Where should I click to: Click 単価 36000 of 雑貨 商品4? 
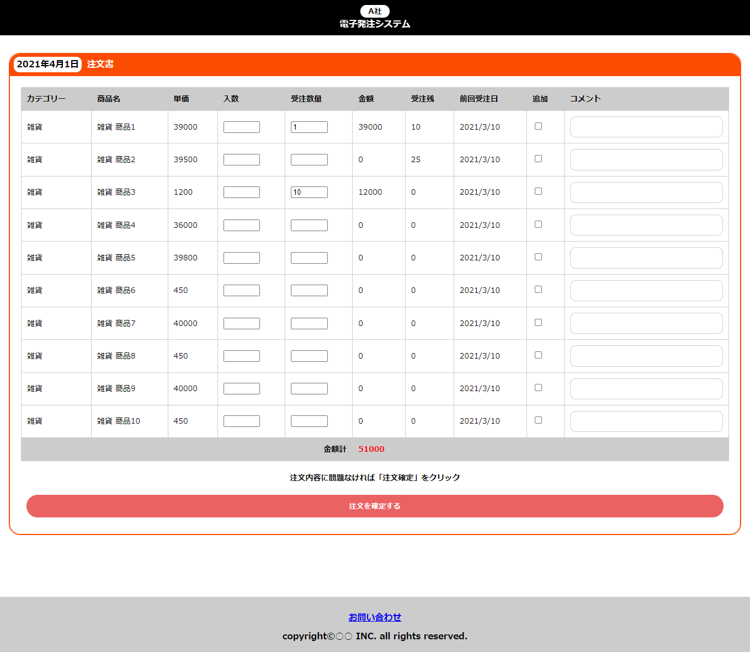pyautogui.click(x=185, y=225)
